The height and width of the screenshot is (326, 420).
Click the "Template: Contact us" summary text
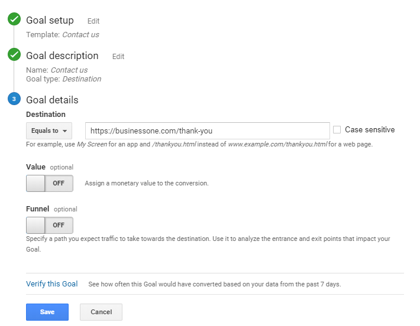63,35
